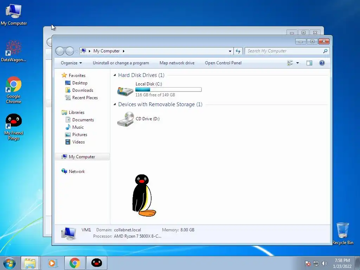Maximize the background window behind My Computer
Viewport: 360px width, 270px height.
303,33
